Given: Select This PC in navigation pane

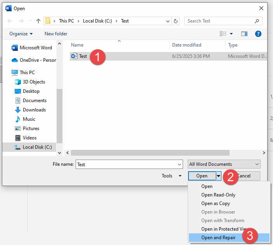Looking at the screenshot, I should [23, 72].
